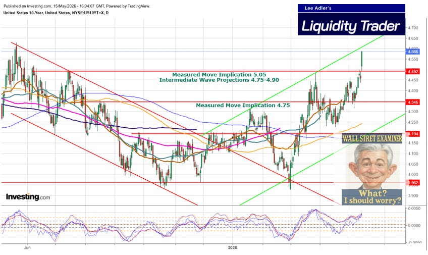Click the 4.550 price axis value

click(413, 59)
